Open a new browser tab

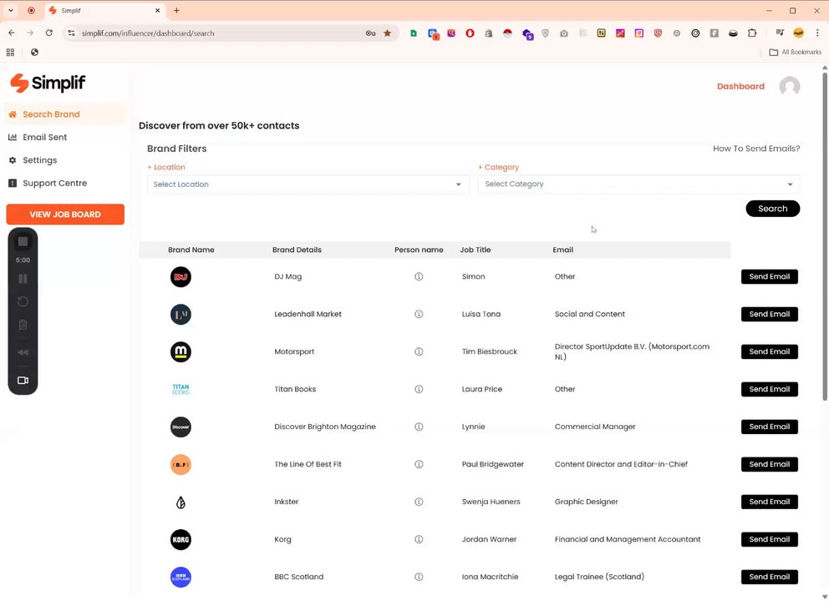[x=176, y=10]
